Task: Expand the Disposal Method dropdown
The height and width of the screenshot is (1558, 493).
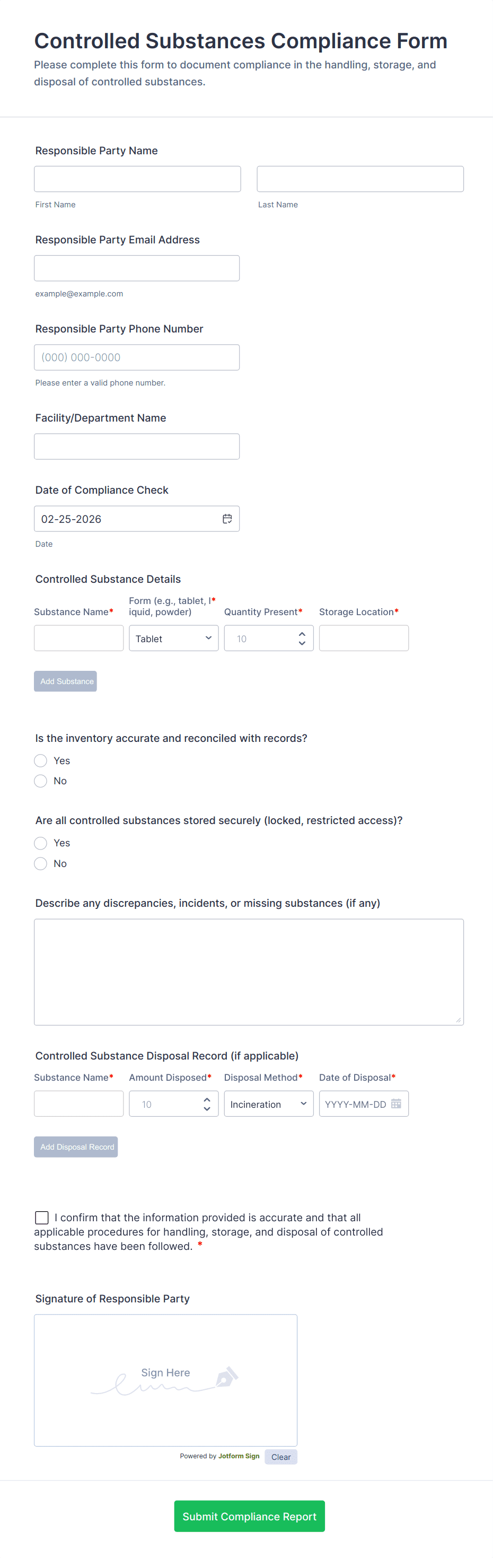Action: [x=269, y=1105]
